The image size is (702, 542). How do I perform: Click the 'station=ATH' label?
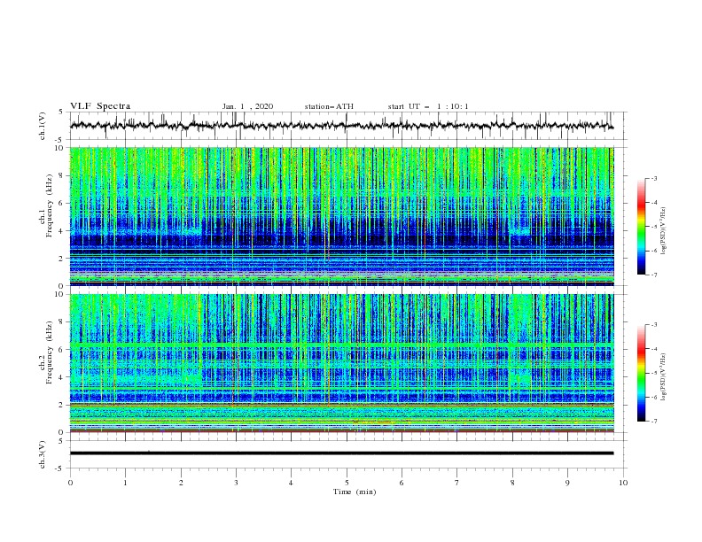pos(329,106)
